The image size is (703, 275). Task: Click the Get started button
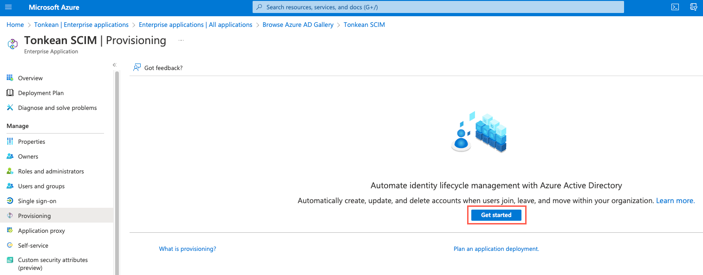click(496, 215)
